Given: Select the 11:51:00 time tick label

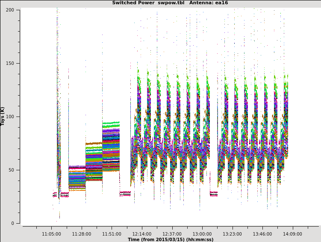Looking at the screenshot, I should tap(112, 234).
